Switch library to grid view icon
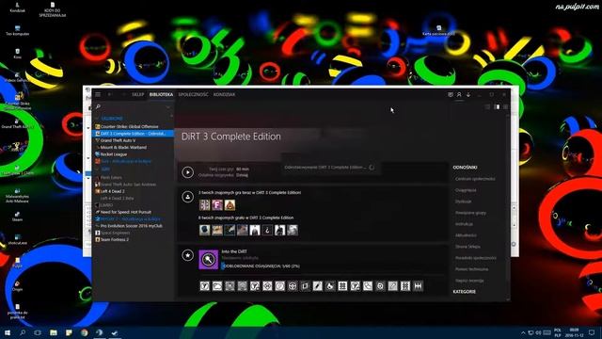The image size is (602, 339). click(506, 106)
